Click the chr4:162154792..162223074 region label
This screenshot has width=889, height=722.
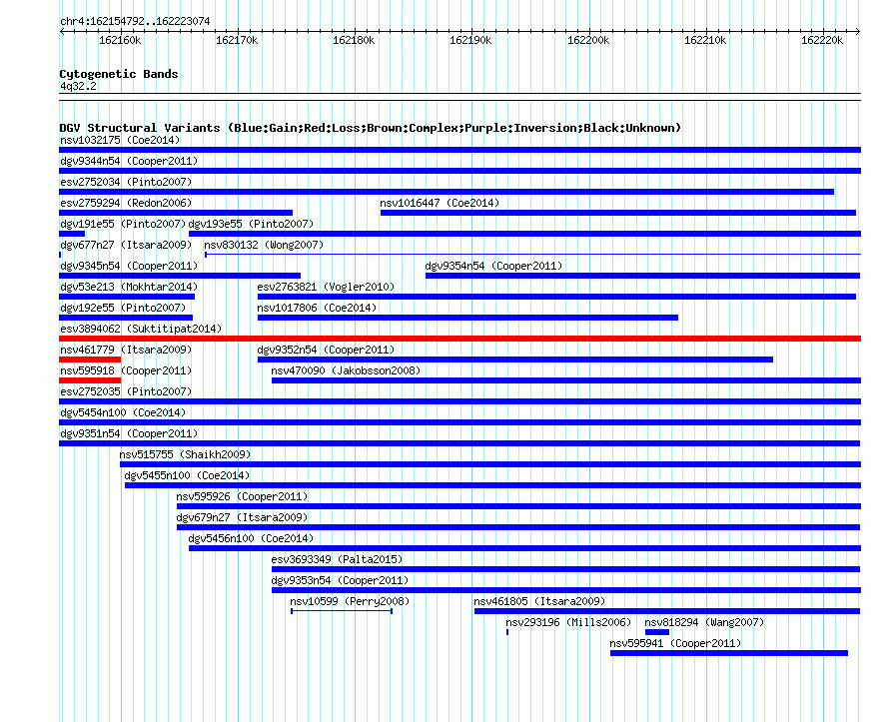pos(135,21)
